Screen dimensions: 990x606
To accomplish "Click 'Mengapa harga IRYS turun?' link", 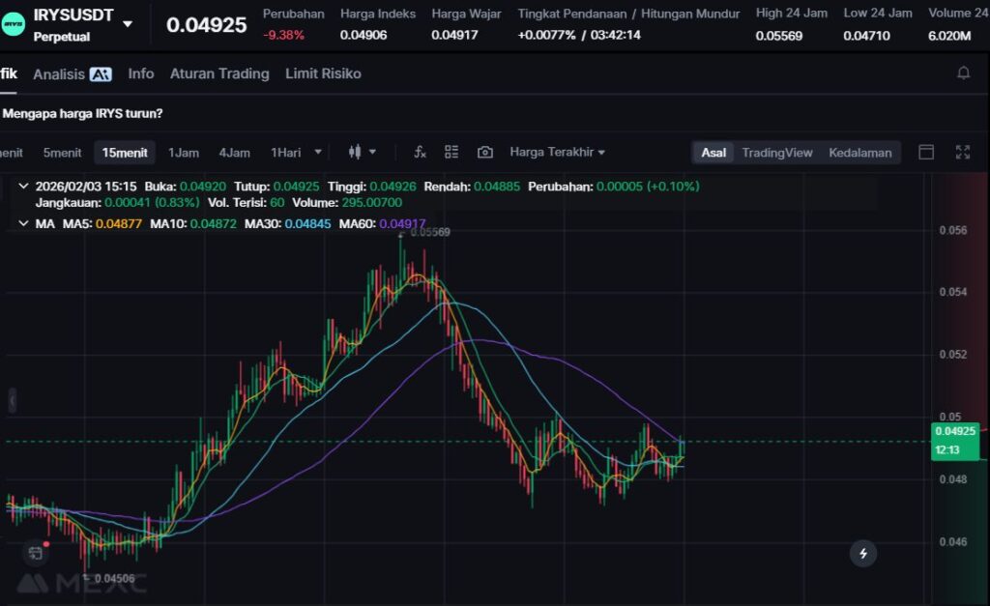I will (x=83, y=113).
